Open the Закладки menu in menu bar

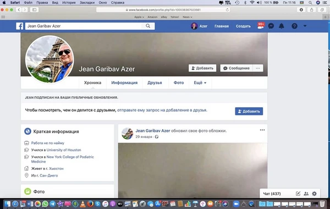click(87, 3)
